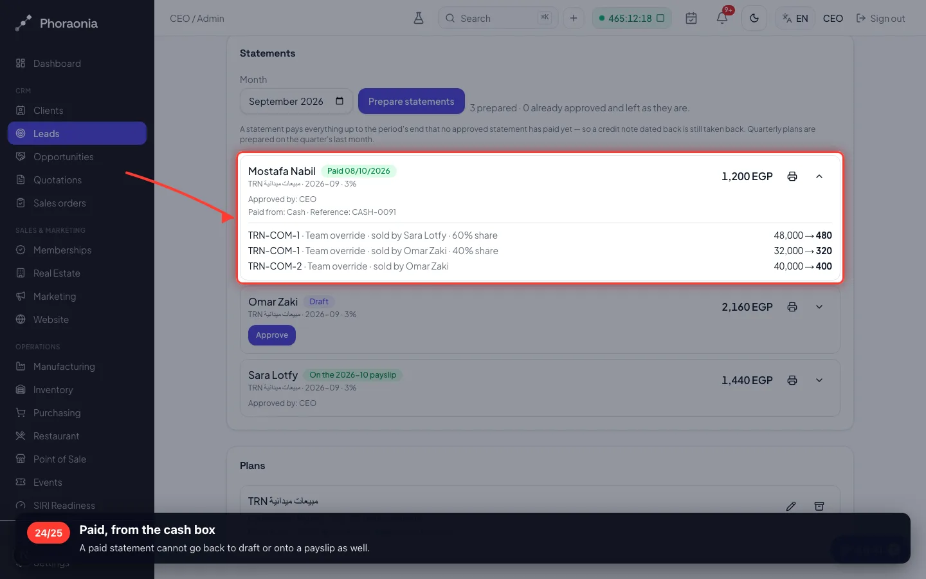
Task: Open Manufacturing module
Action: [x=77, y=367]
